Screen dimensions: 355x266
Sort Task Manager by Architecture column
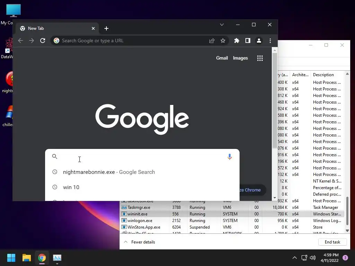click(300, 75)
